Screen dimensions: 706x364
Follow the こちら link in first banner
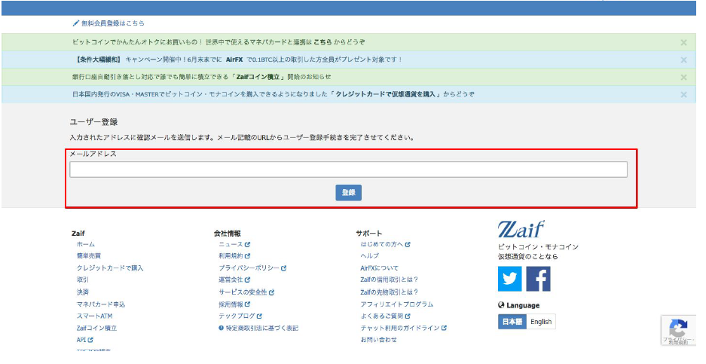(322, 42)
